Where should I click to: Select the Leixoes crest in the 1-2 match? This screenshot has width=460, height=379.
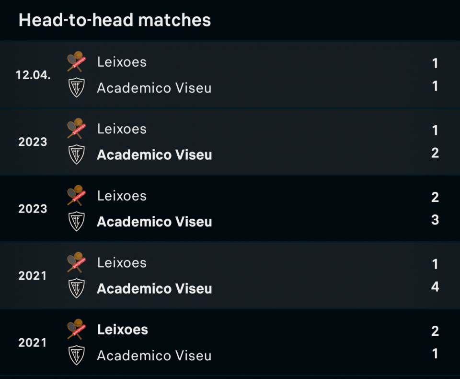(76, 129)
